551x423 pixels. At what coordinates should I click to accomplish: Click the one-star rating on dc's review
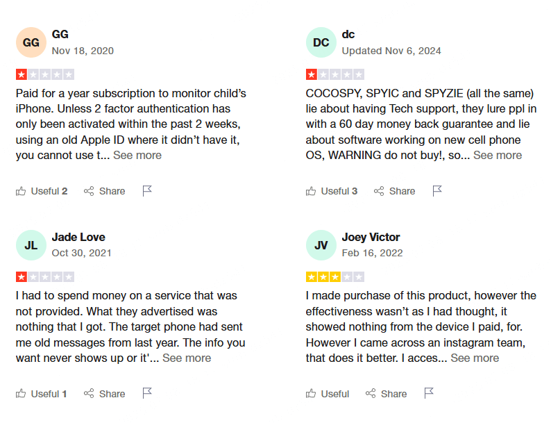(x=335, y=74)
